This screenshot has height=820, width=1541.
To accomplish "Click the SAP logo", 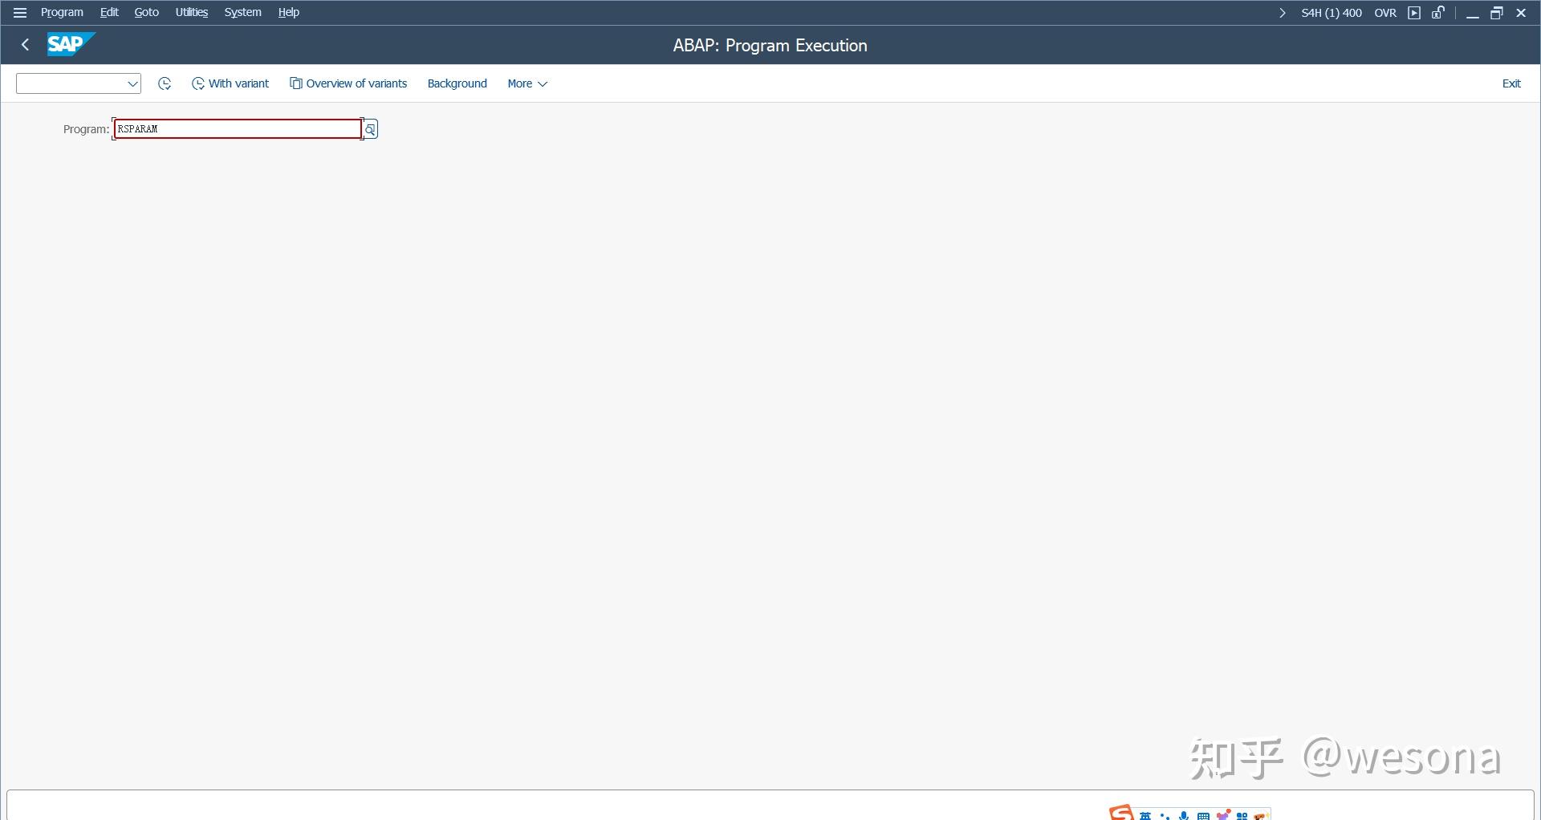I will (70, 44).
